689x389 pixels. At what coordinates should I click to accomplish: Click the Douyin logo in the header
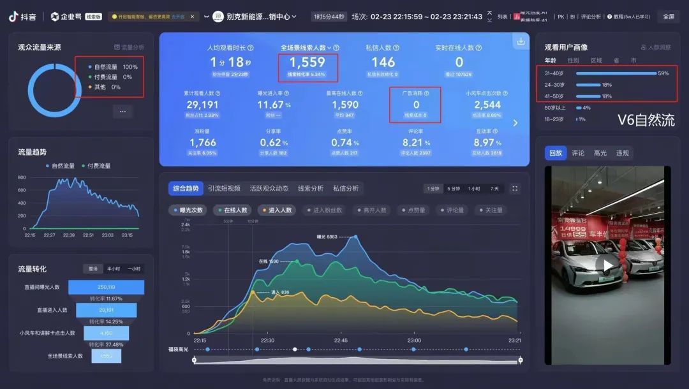(x=22, y=17)
